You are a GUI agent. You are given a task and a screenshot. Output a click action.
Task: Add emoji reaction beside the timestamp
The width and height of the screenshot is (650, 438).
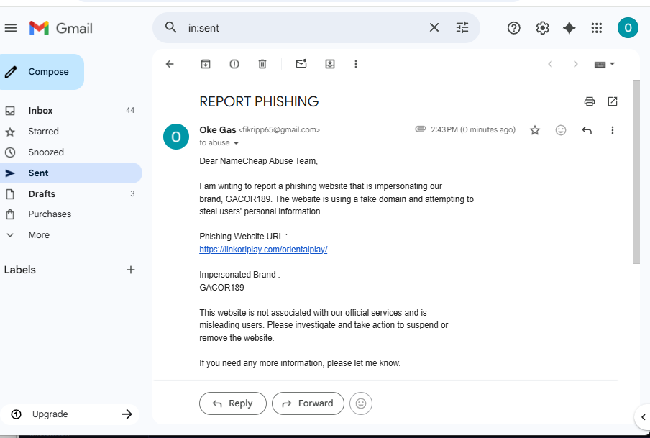coord(560,130)
